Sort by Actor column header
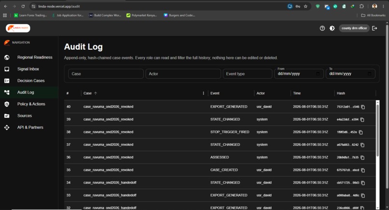The image size is (389, 210). pyautogui.click(x=261, y=93)
